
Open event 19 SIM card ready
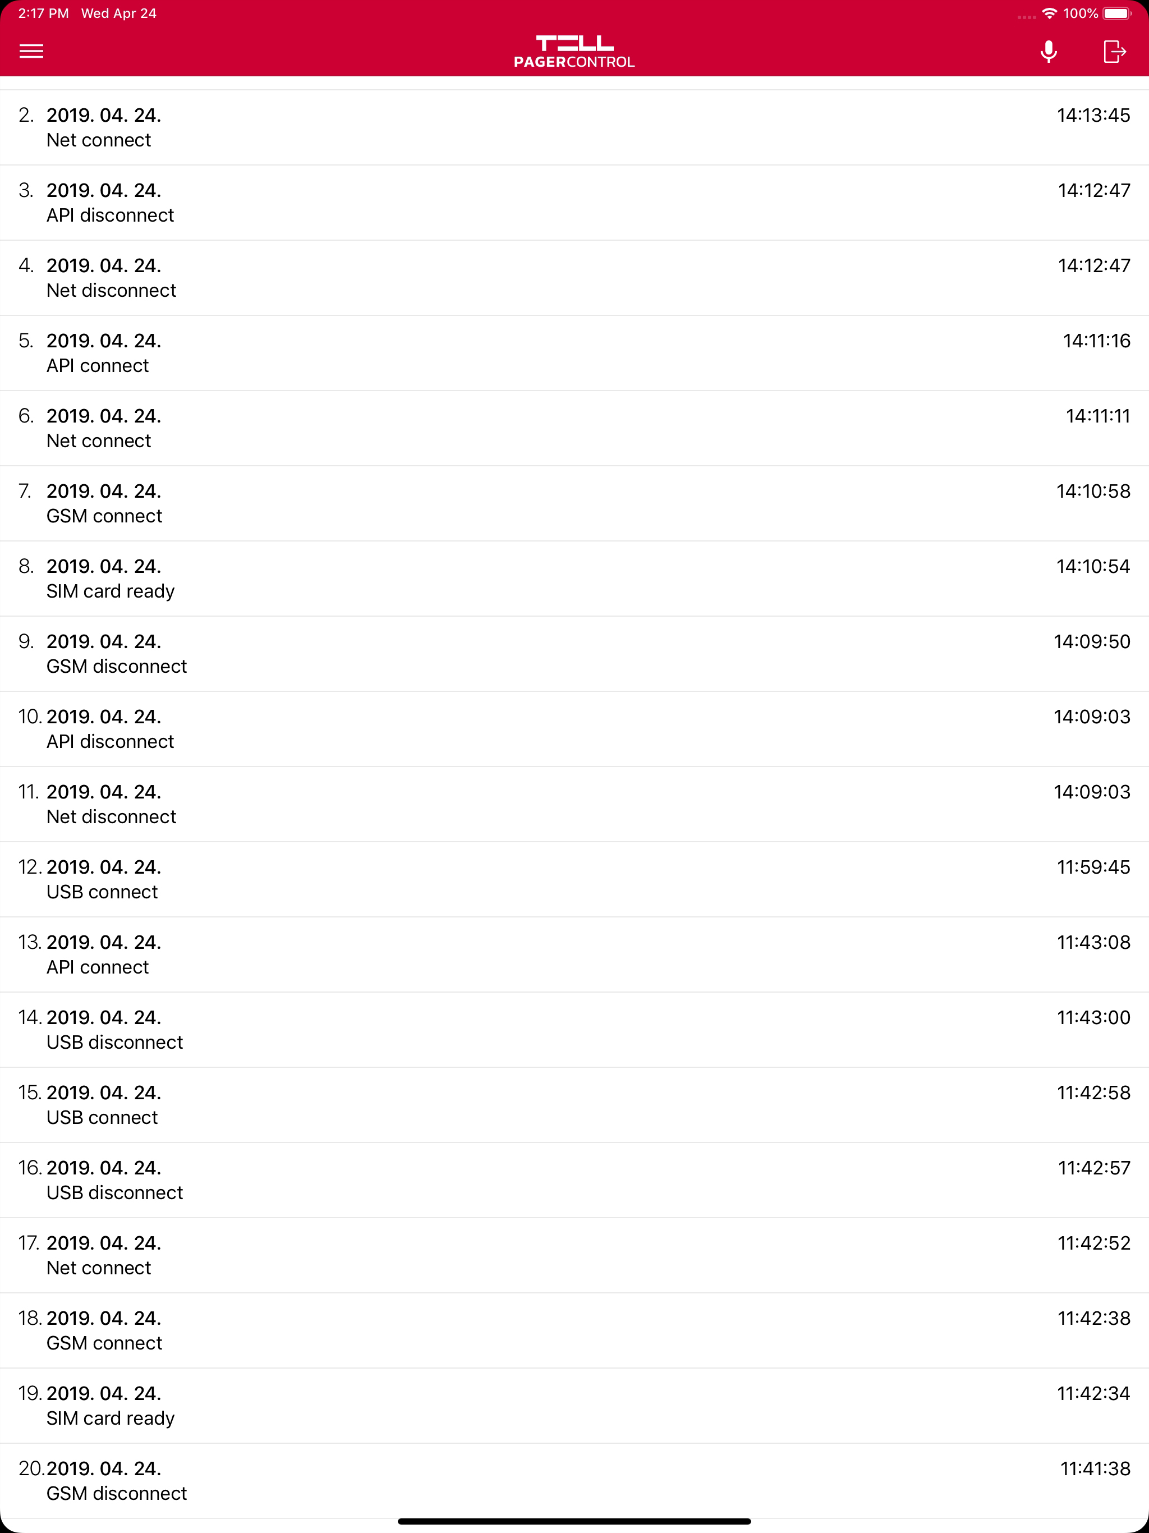[574, 1406]
